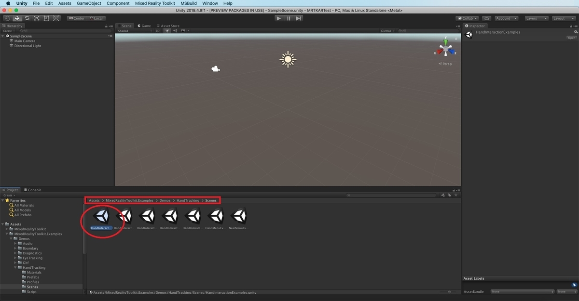The width and height of the screenshot is (579, 301).
Task: Click the Hierarchy Create button
Action: point(8,31)
